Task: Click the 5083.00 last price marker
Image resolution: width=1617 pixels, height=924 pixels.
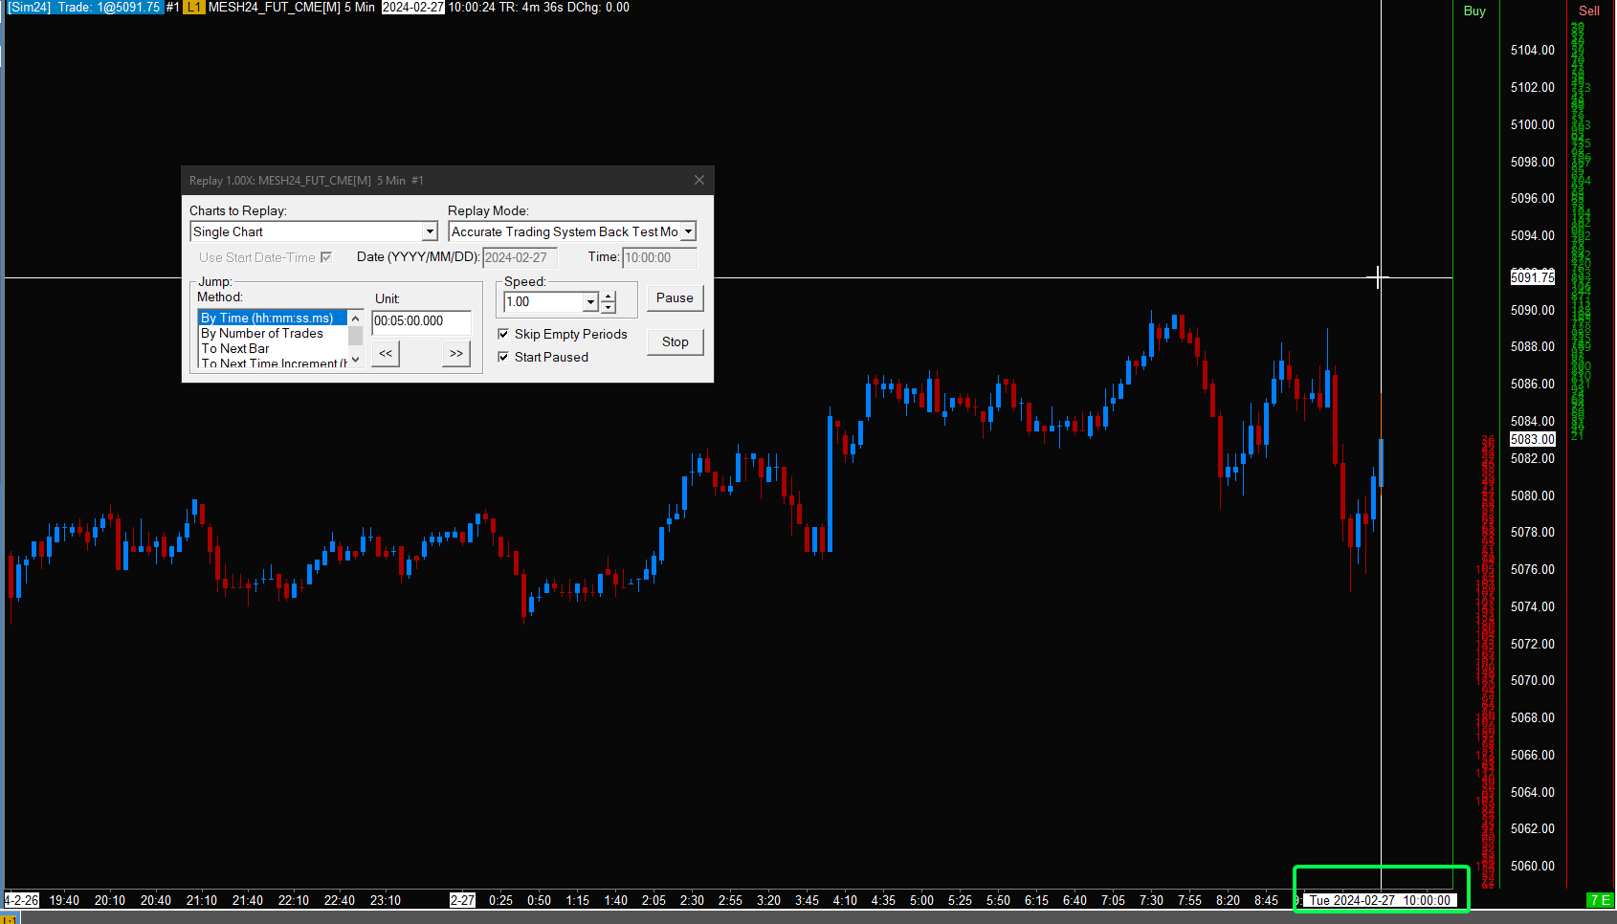Action: pyautogui.click(x=1533, y=439)
